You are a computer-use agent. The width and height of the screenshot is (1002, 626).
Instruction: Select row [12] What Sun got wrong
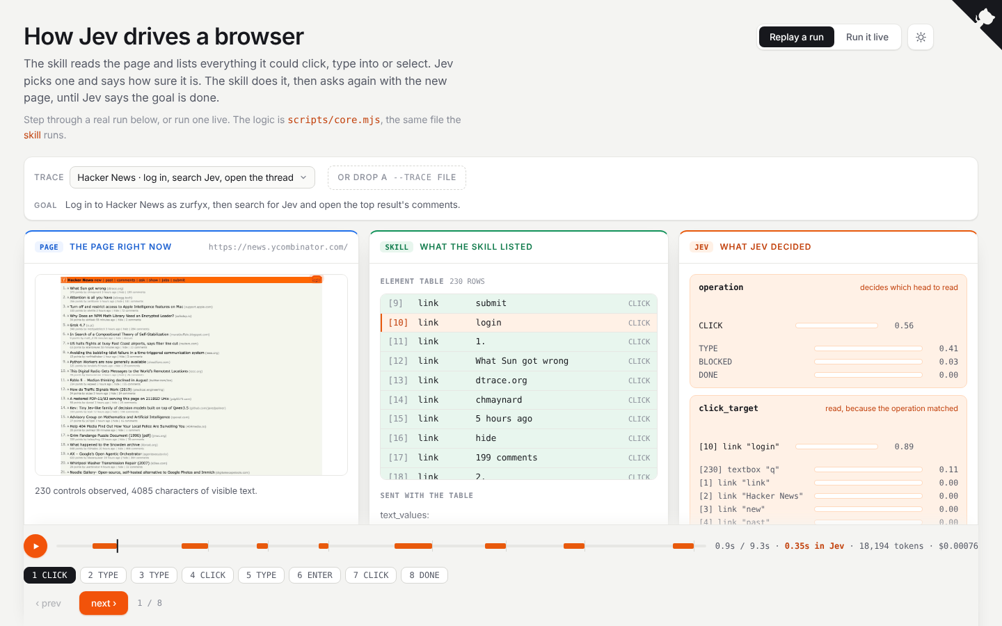coord(519,361)
